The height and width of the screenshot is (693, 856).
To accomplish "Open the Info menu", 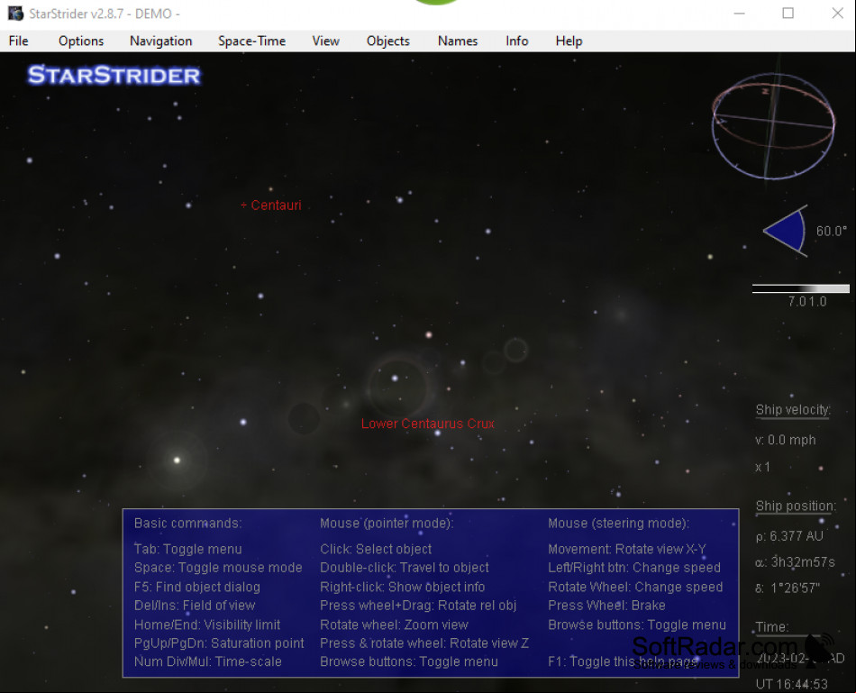I will [x=517, y=41].
